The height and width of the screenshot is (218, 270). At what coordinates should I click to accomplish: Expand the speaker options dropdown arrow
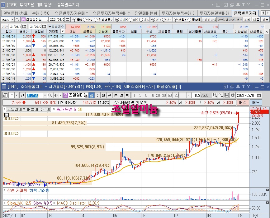coord(60,95)
